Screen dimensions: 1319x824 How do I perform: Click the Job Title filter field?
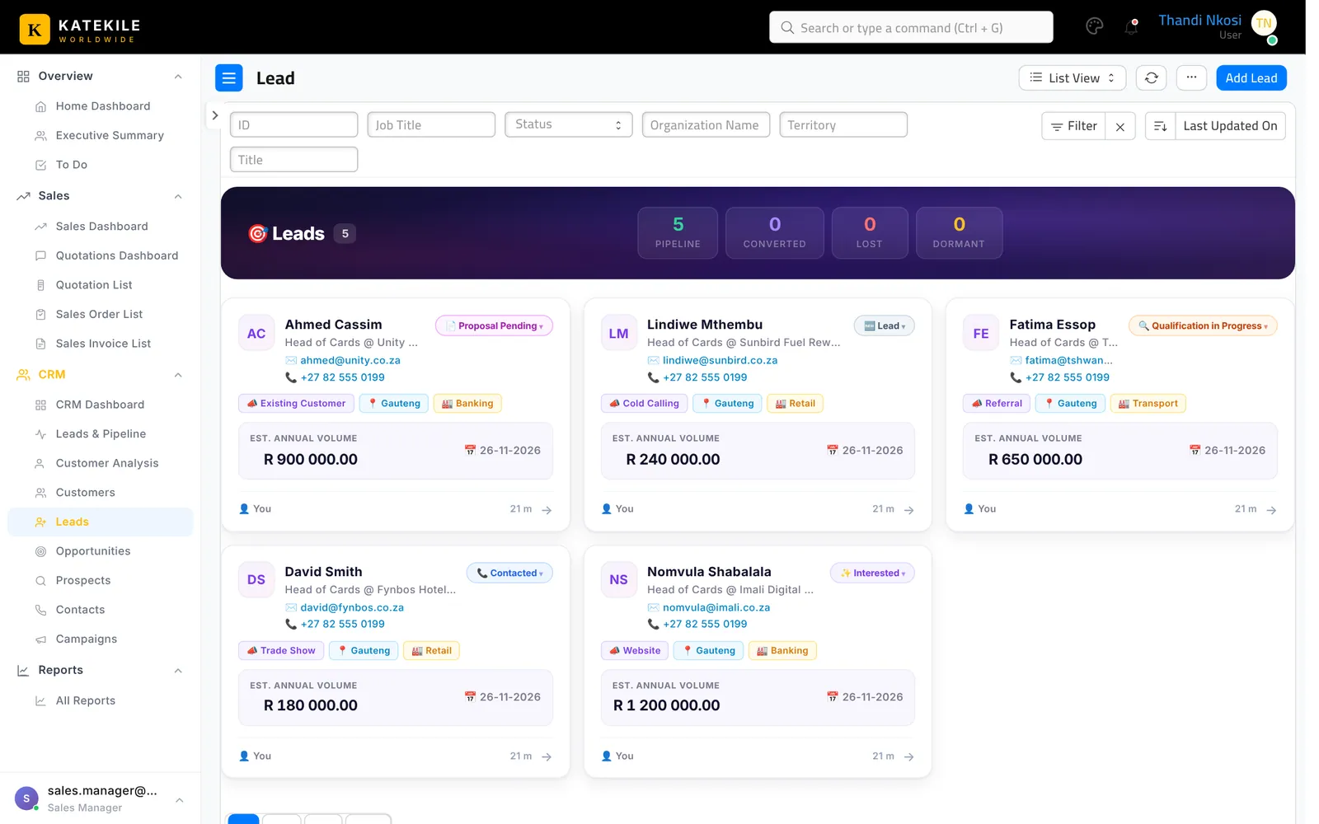click(431, 124)
